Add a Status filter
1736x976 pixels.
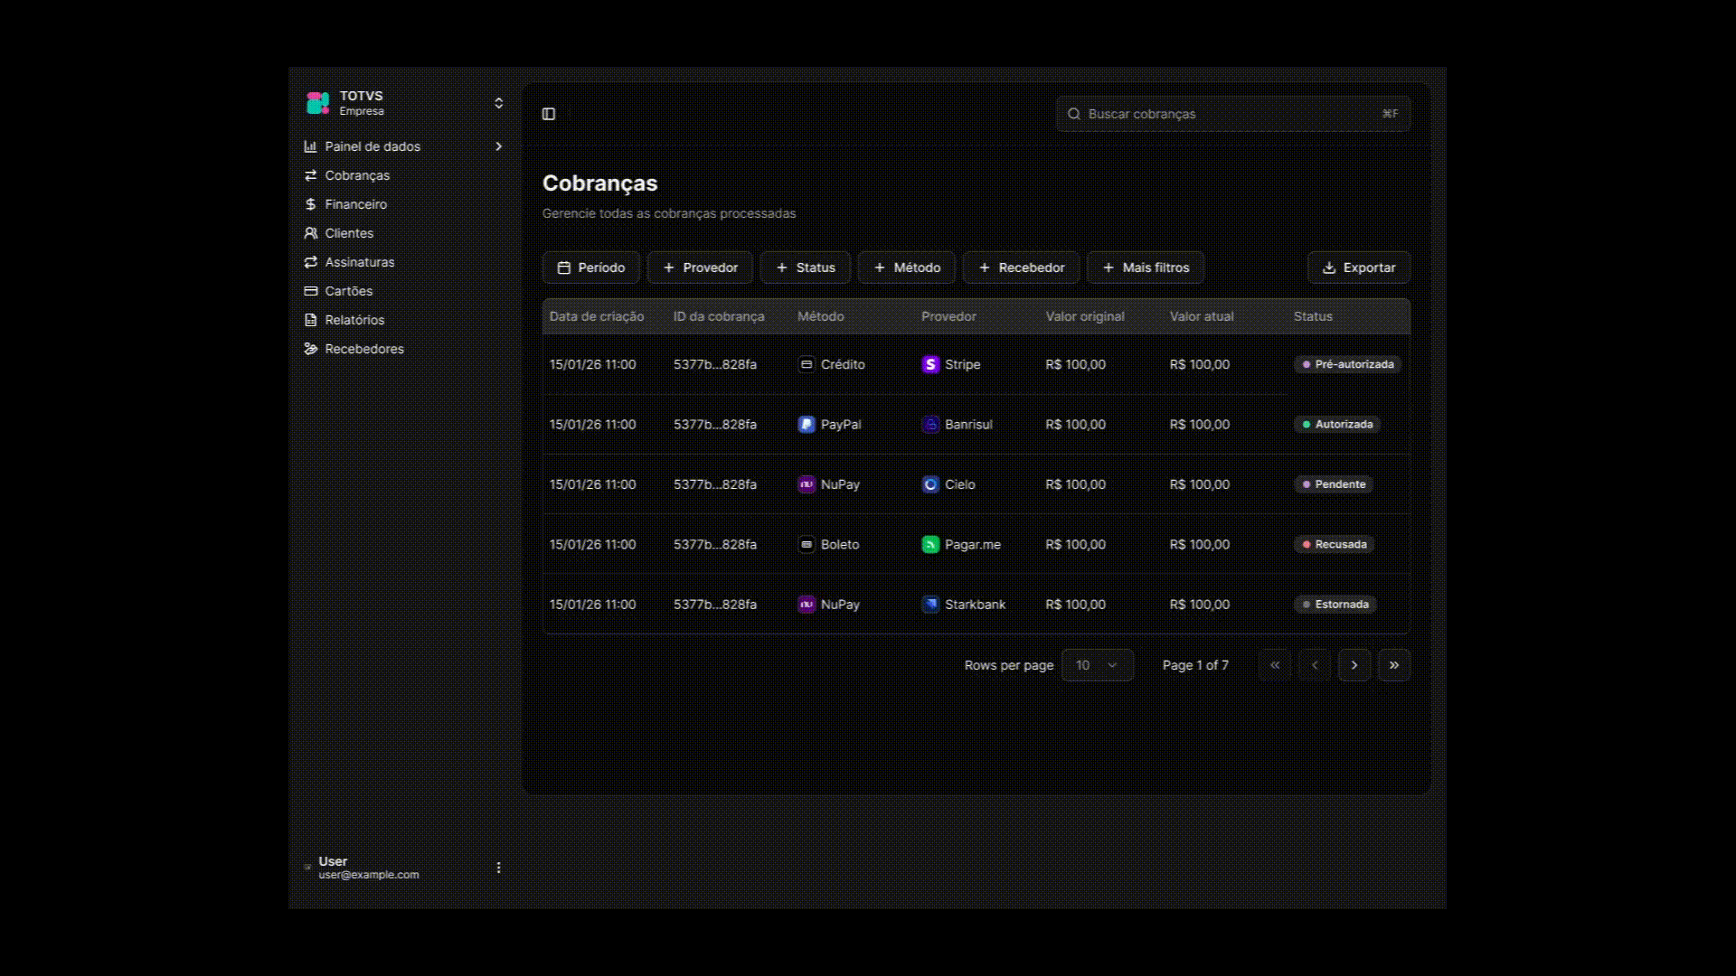806,267
